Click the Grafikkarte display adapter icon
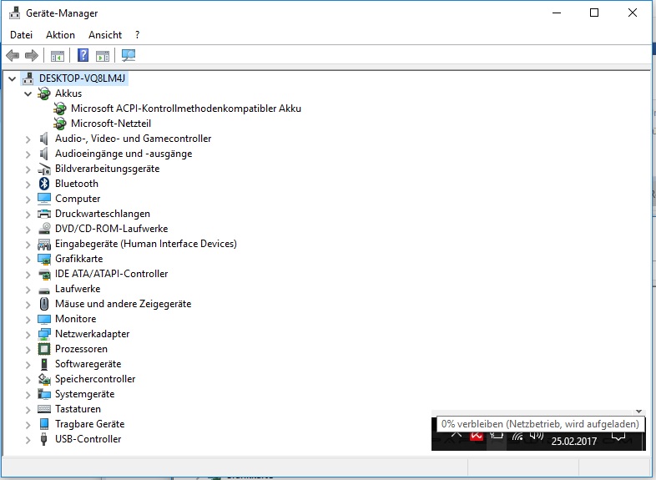This screenshot has height=480, width=656. [44, 259]
